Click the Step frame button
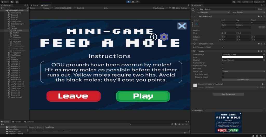 137,2
